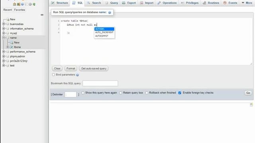Screen dimensions: 255x143
Task: Select the SQL tab
Action: (77, 3)
